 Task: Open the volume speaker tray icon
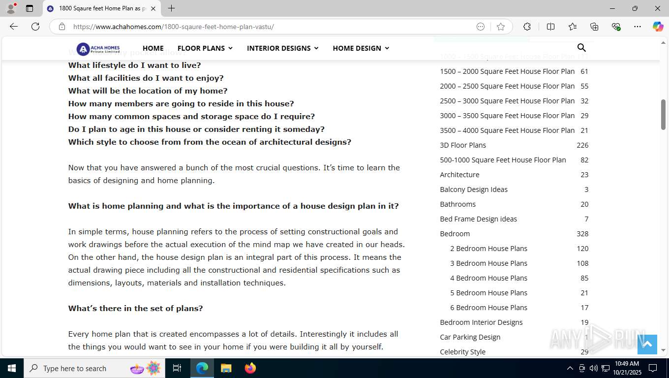tap(593, 368)
